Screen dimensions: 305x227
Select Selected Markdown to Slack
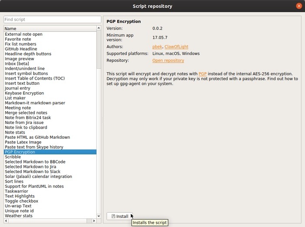point(50,172)
